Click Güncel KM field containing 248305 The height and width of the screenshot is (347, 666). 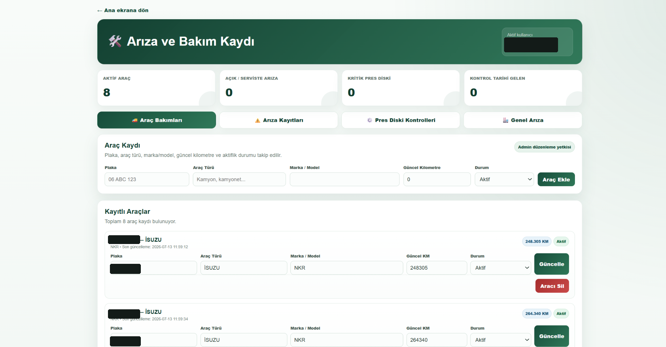pos(437,268)
